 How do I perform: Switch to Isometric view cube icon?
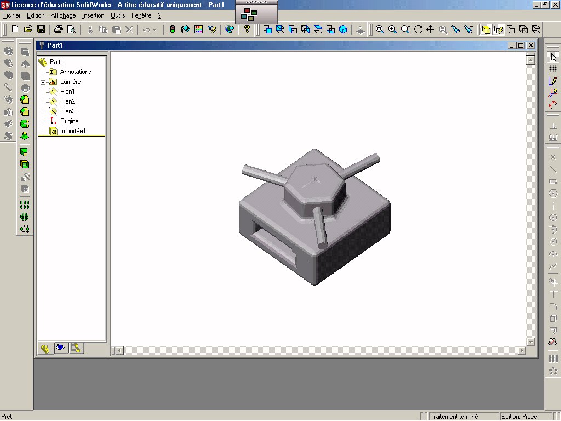tap(343, 30)
